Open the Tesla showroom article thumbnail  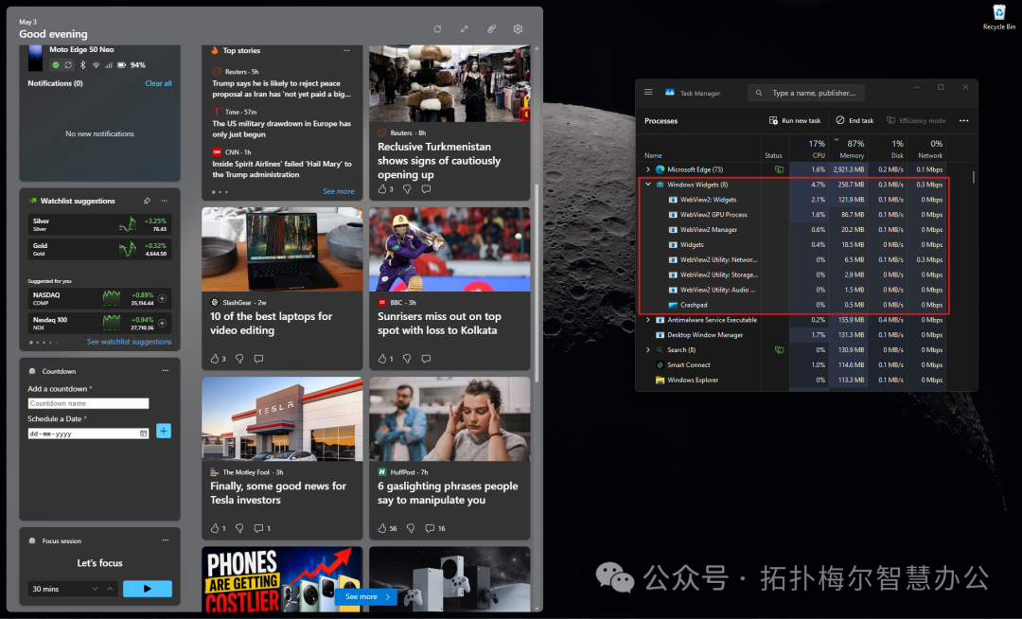point(282,419)
